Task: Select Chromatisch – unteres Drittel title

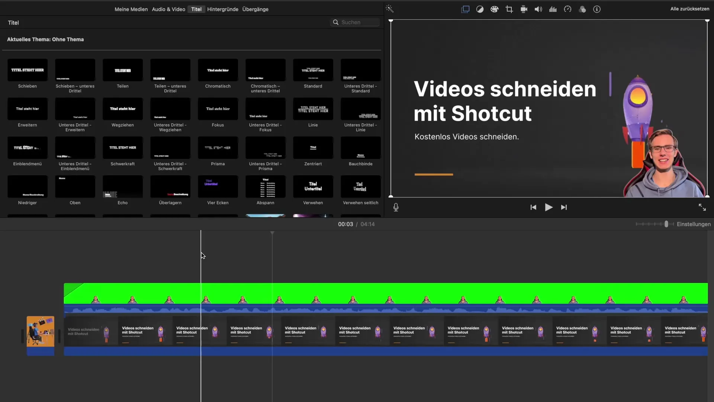Action: 266,70
